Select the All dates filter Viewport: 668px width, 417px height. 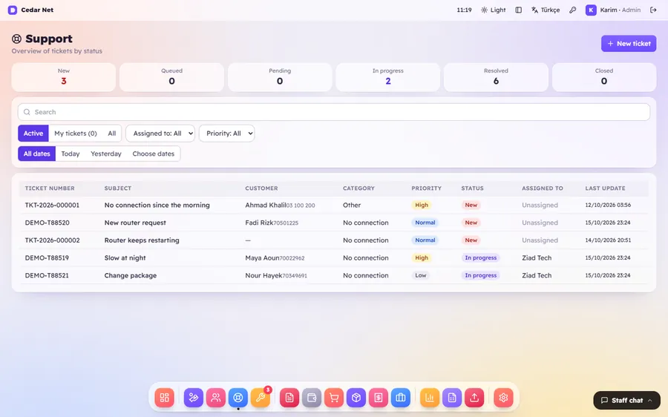(x=36, y=154)
